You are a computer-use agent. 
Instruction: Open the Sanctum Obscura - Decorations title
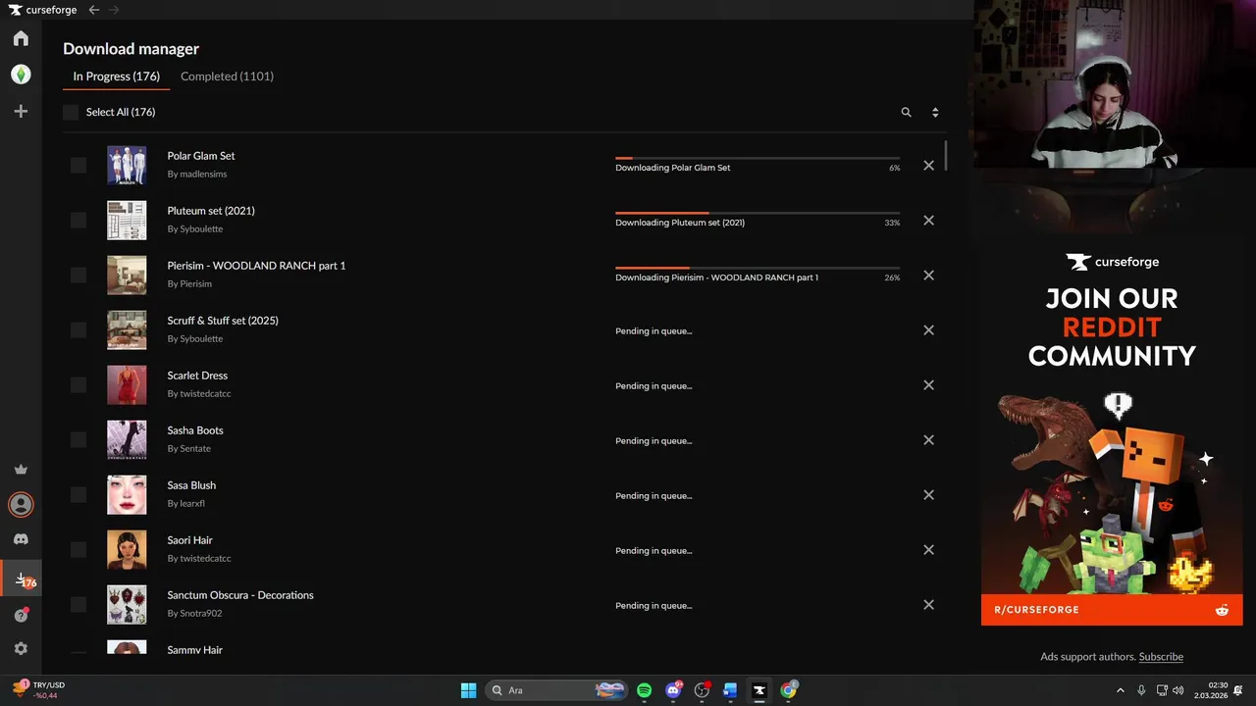tap(240, 595)
